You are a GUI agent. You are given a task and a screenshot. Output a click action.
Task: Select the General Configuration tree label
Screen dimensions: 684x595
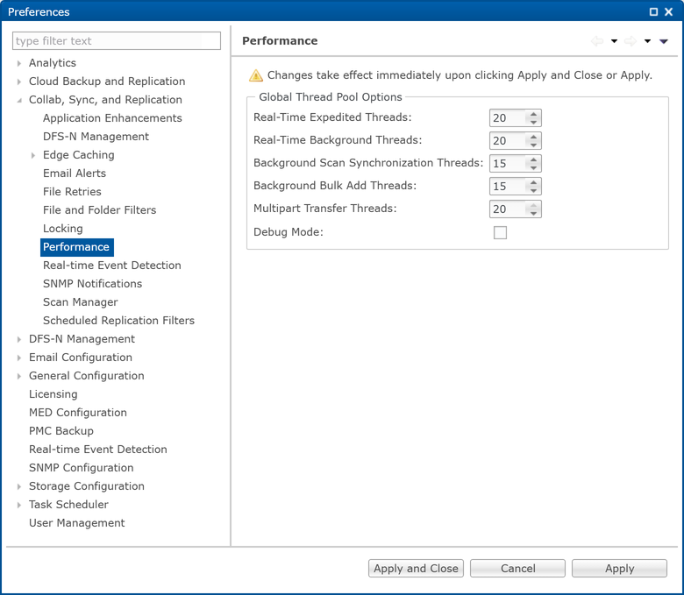click(86, 376)
